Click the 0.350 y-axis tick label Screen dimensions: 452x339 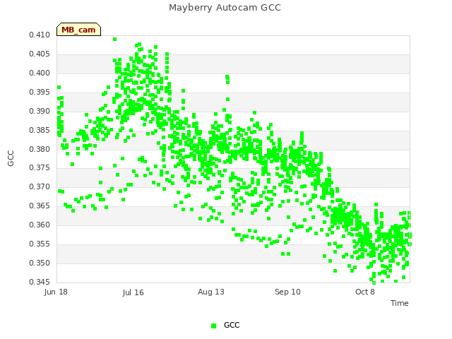pyautogui.click(x=40, y=263)
